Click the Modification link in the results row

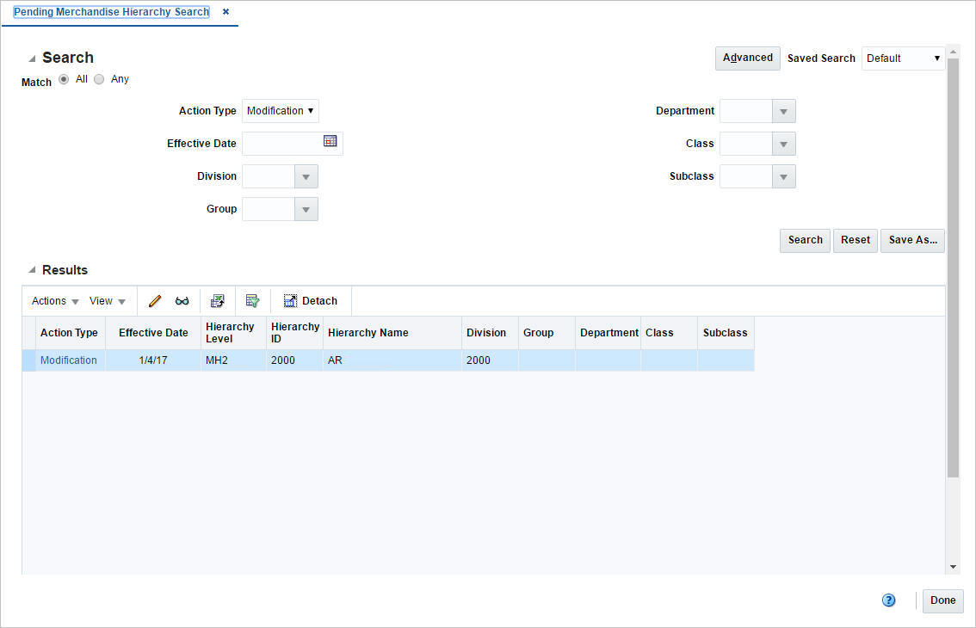click(68, 360)
